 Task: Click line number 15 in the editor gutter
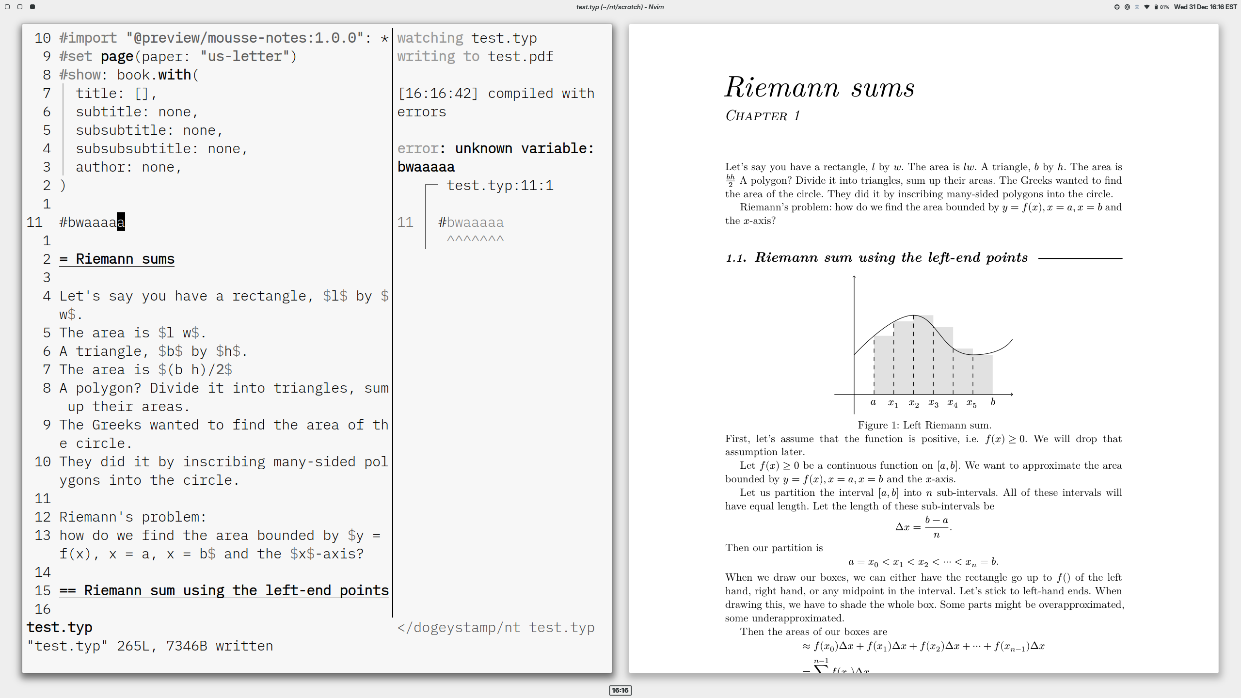42,590
